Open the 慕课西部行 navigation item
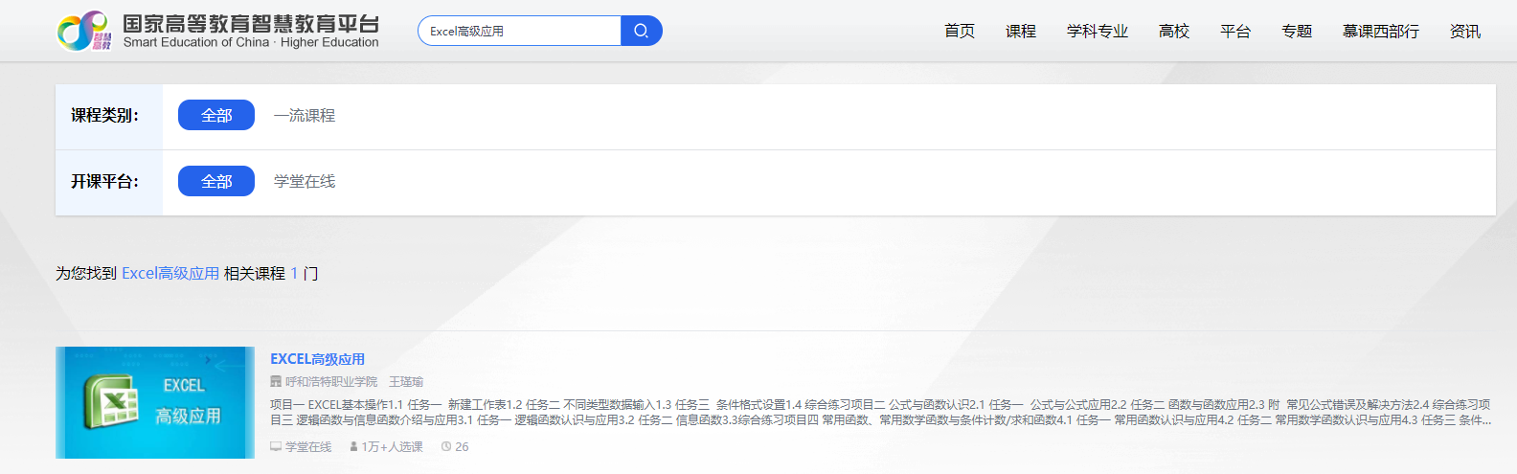The height and width of the screenshot is (474, 1517). (1380, 31)
